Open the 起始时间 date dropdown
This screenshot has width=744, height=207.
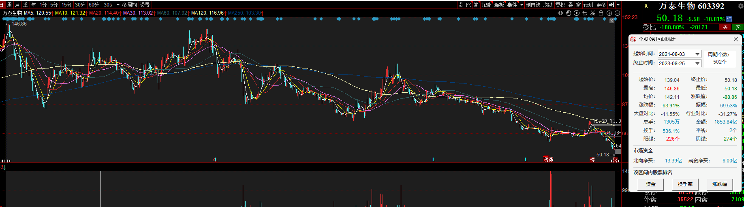point(697,54)
